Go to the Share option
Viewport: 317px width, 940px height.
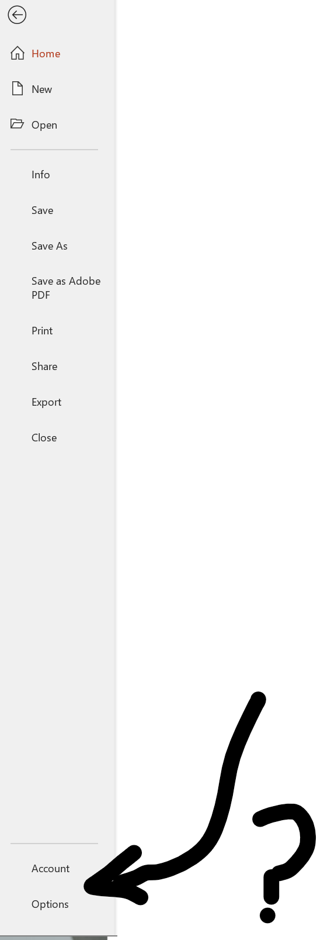click(x=44, y=367)
